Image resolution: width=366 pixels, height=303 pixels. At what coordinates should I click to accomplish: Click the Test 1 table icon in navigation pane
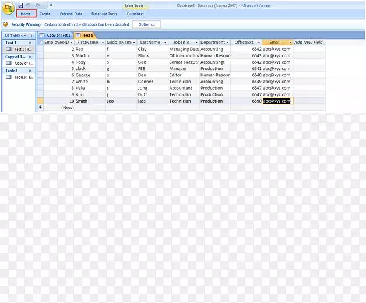tap(9, 50)
